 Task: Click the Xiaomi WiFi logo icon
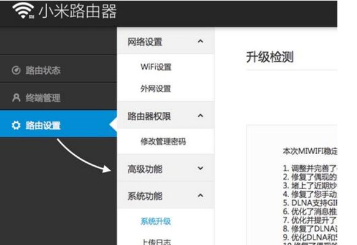tap(23, 10)
